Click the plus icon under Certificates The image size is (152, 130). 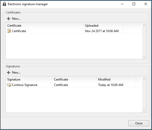9,19
